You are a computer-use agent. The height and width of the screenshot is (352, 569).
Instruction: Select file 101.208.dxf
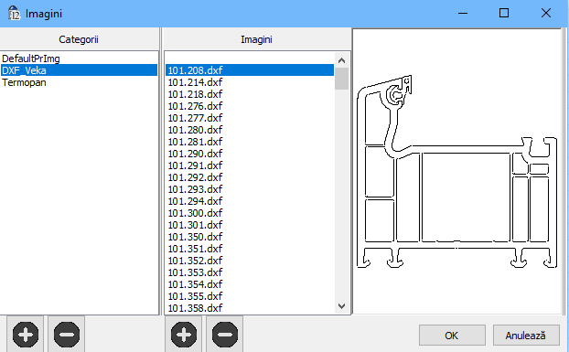[250, 70]
